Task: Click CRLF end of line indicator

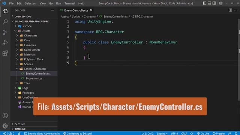Action: [184, 133]
